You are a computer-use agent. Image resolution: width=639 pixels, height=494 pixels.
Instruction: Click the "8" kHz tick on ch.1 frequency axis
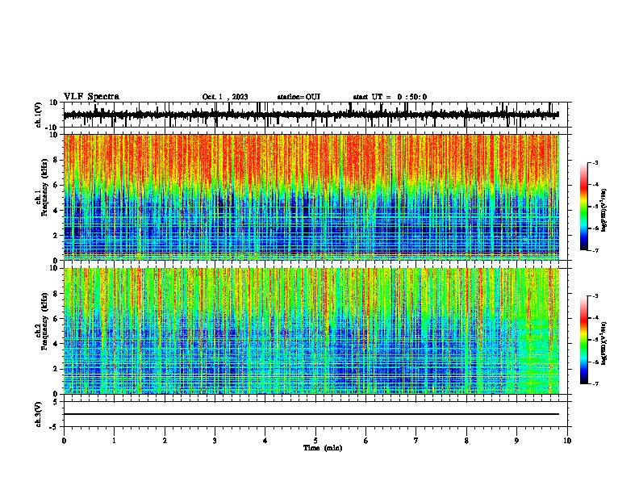[x=56, y=160]
